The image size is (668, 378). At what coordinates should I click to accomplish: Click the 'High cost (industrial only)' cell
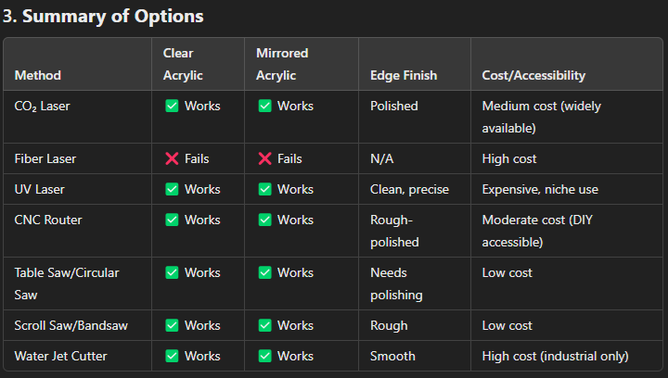(x=555, y=356)
